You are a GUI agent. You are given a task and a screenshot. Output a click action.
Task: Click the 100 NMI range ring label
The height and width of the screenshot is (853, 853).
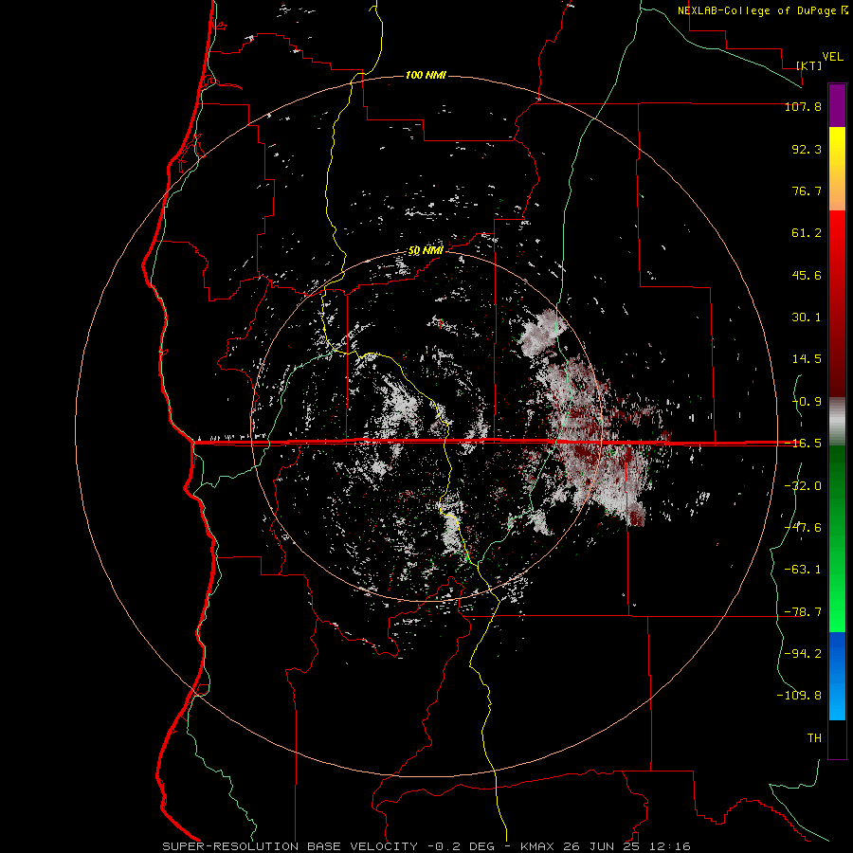pos(426,75)
